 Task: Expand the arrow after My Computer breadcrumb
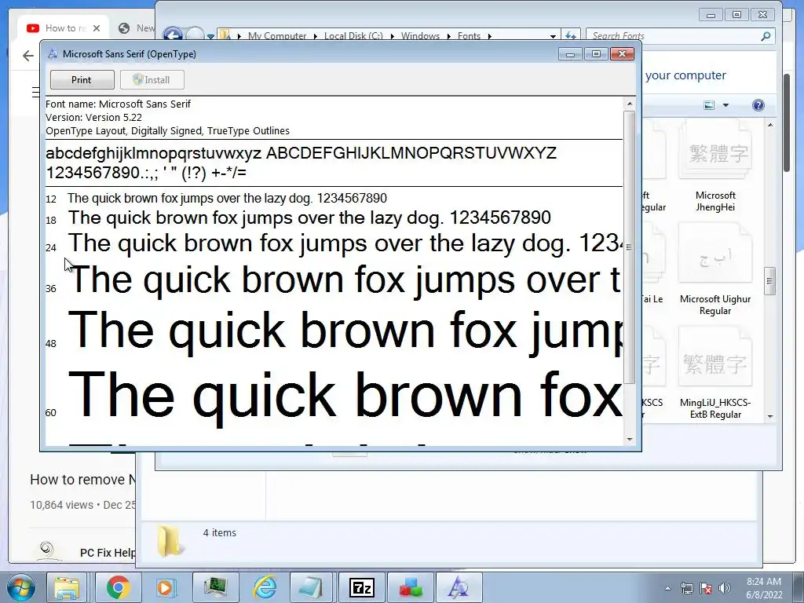315,36
